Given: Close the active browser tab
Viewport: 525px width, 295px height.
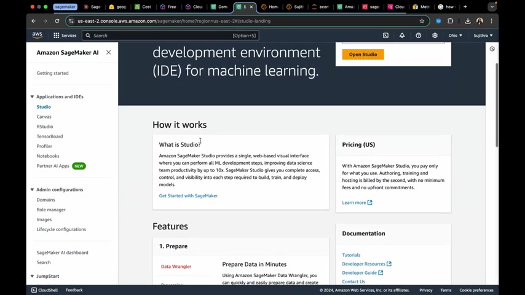Looking at the screenshot, I should (x=251, y=7).
